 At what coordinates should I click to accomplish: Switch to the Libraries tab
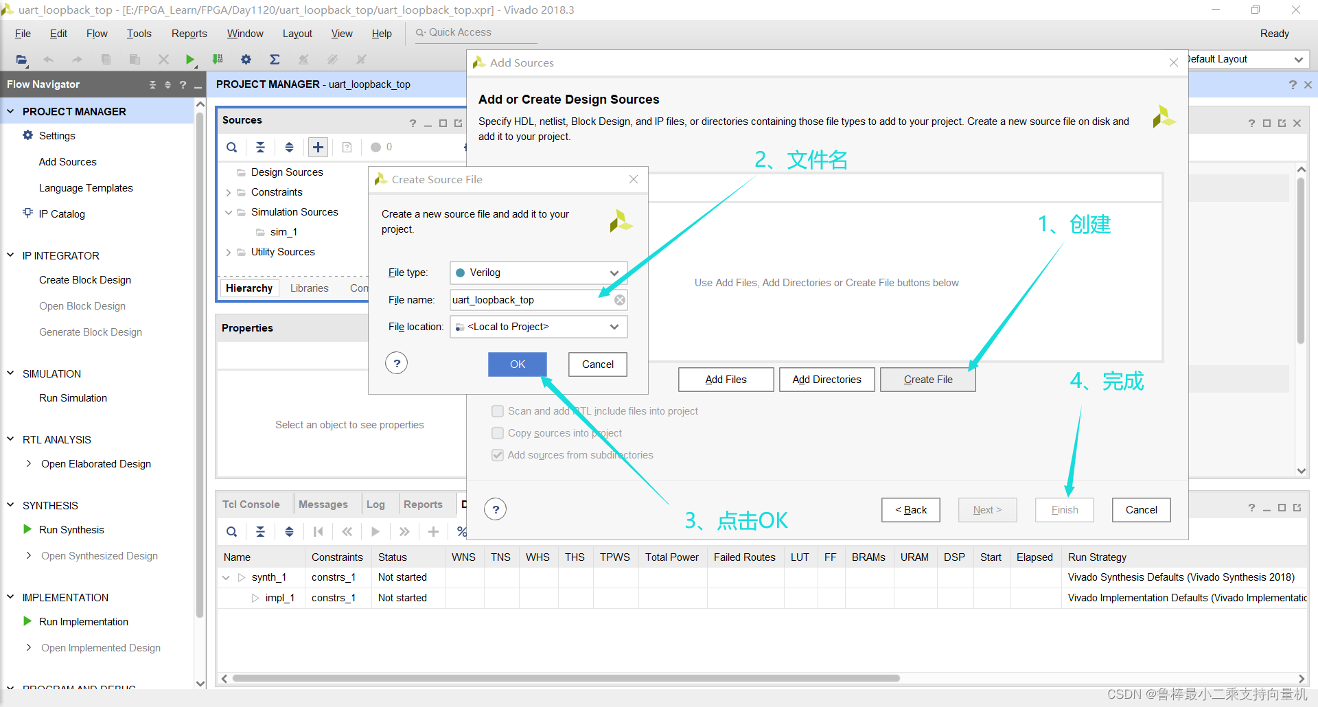coord(309,288)
